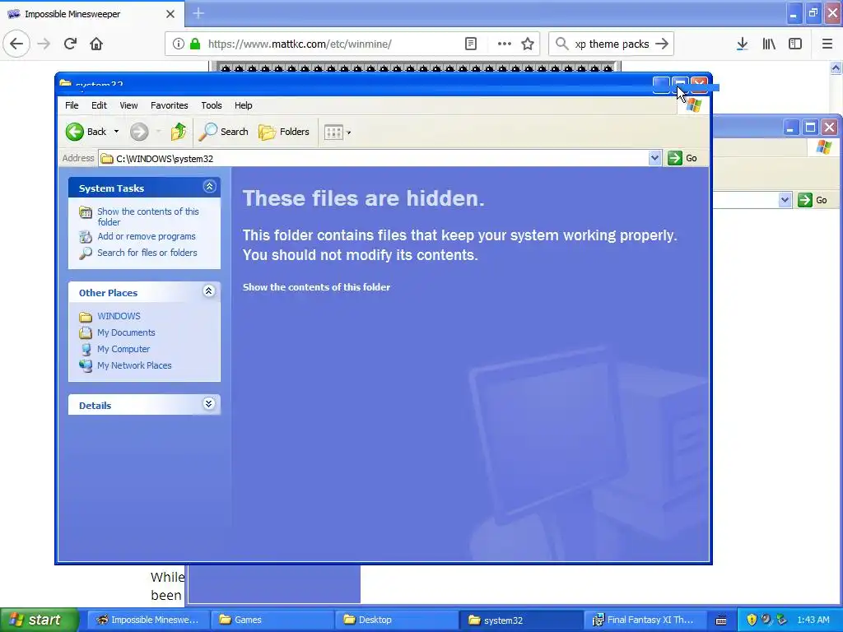Toggle reader view in Firefox
The height and width of the screenshot is (632, 843).
point(470,44)
